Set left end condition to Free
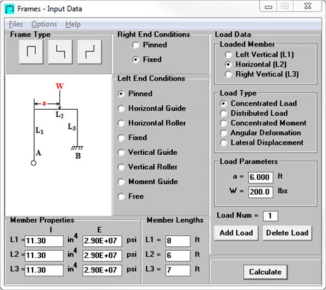 coord(130,197)
